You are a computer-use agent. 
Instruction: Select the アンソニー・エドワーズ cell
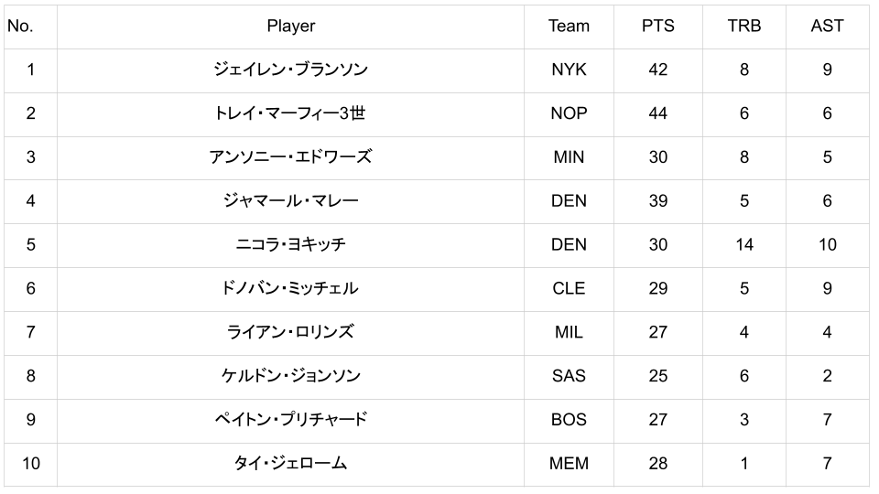[x=290, y=157]
